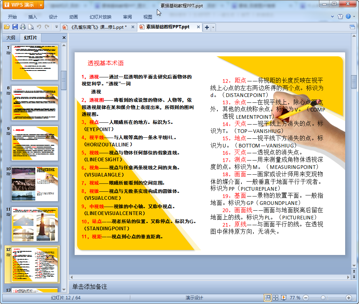Click the Undo arrow icon
Viewport: 359px width, 304px height.
pos(39,27)
